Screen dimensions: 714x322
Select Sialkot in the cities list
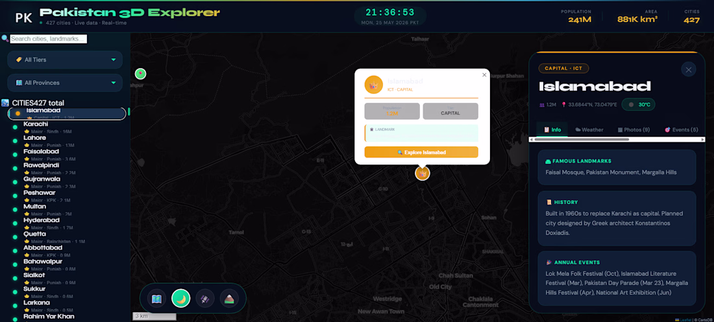pos(67,279)
